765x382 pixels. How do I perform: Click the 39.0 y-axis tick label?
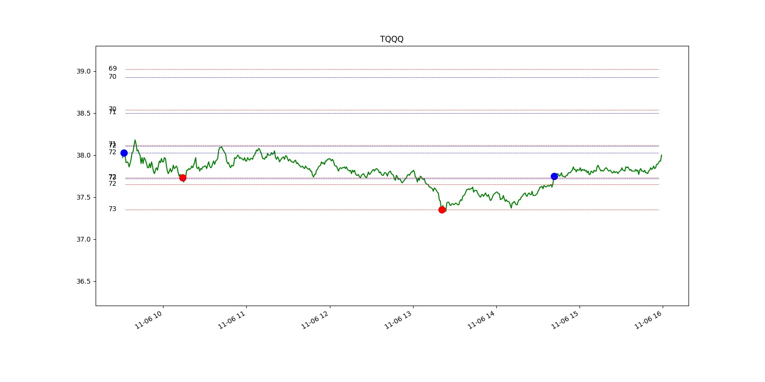[x=83, y=71]
